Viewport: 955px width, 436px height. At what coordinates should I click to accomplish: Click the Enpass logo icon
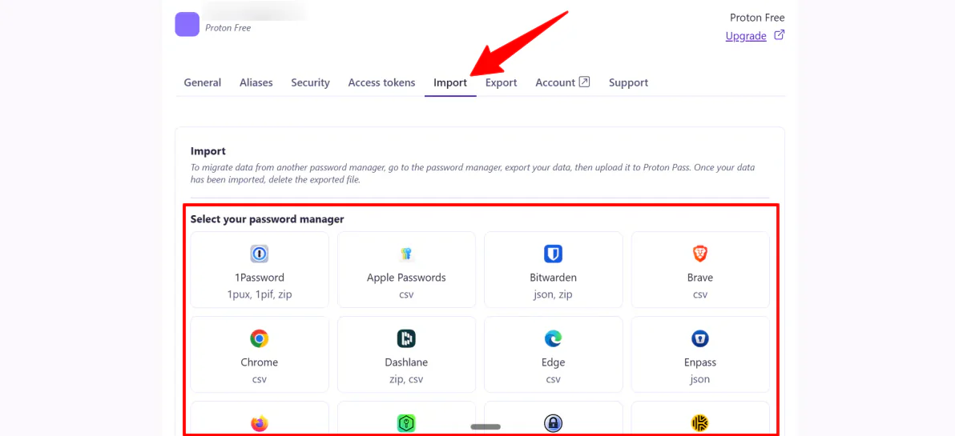[699, 338]
